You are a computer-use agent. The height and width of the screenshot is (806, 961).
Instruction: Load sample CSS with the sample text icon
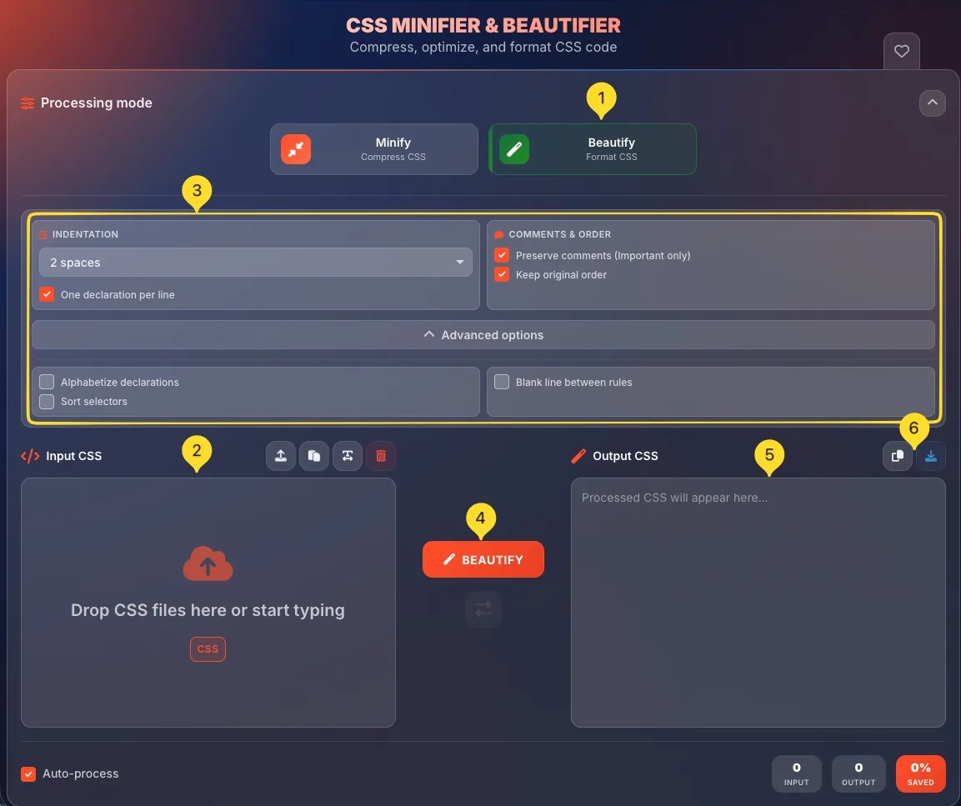click(348, 456)
